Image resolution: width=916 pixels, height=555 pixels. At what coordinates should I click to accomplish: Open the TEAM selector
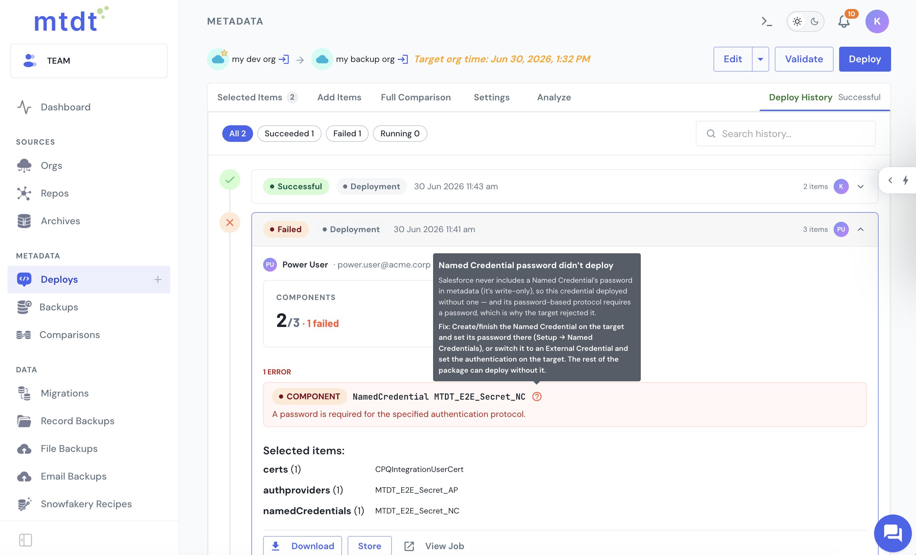click(x=89, y=61)
